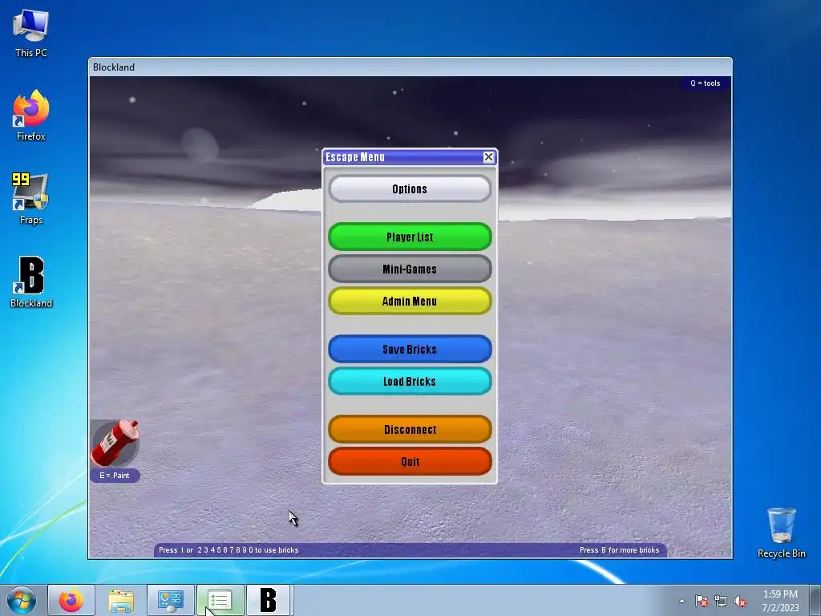Click Save Bricks button
821x616 pixels.
click(x=410, y=350)
